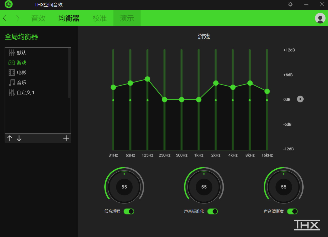Image resolution: width=328 pixels, height=237 pixels.
Task: Click the 声音标准化 dial knob
Action: 204,187
